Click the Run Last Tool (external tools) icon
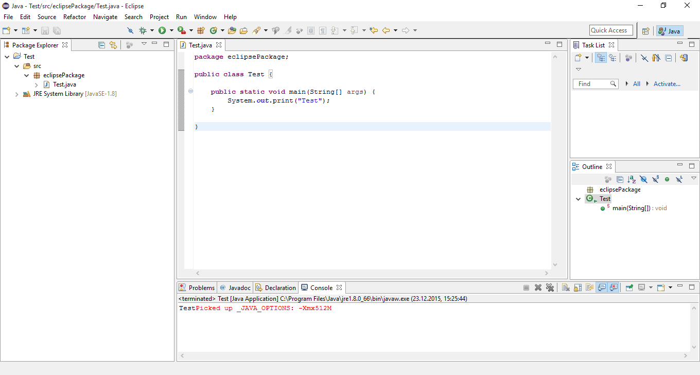 [x=181, y=30]
